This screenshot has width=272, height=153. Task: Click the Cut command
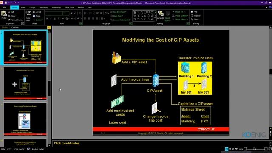(11, 12)
